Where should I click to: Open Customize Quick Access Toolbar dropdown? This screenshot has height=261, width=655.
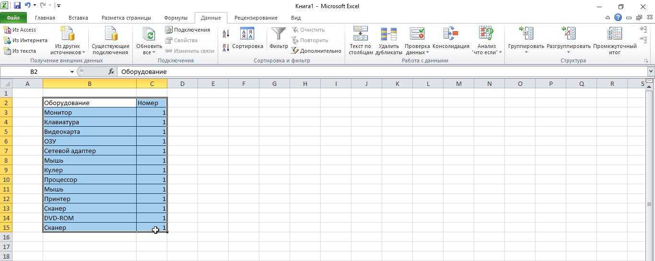click(58, 6)
